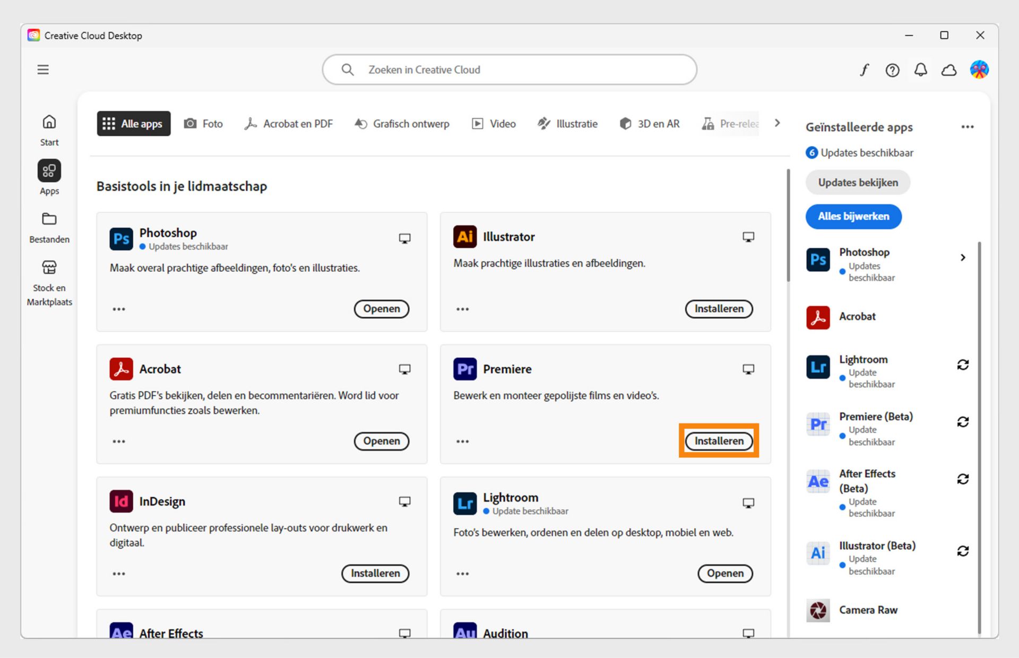Switch to the Pre-release tab
Screen dimensions: 1019x658
(x=730, y=123)
